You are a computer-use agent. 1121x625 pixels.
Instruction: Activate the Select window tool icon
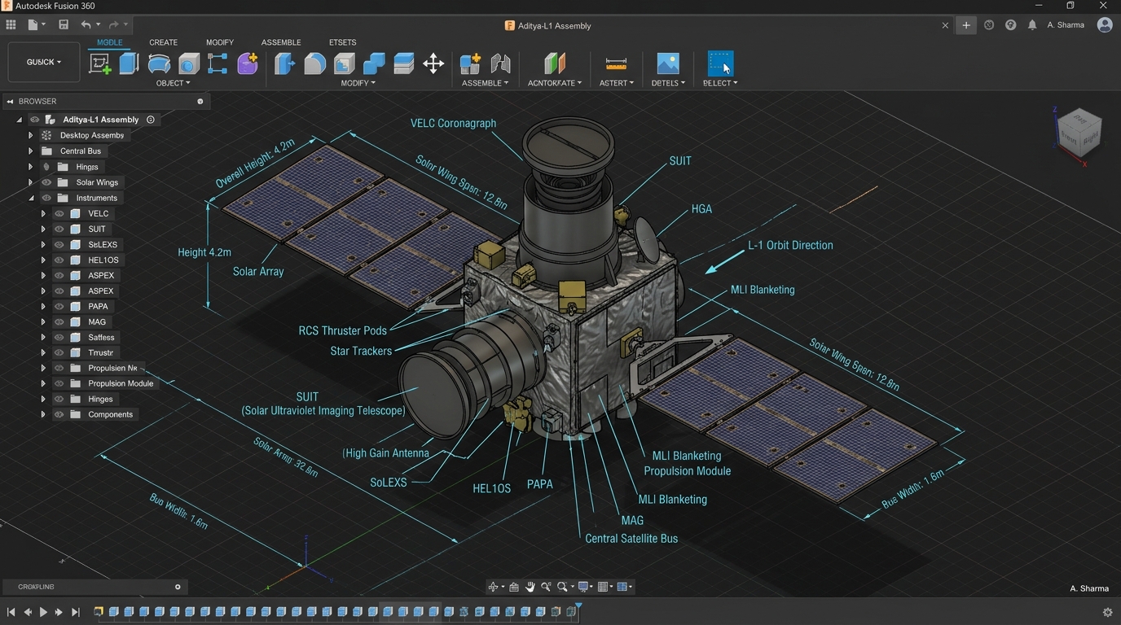click(720, 63)
